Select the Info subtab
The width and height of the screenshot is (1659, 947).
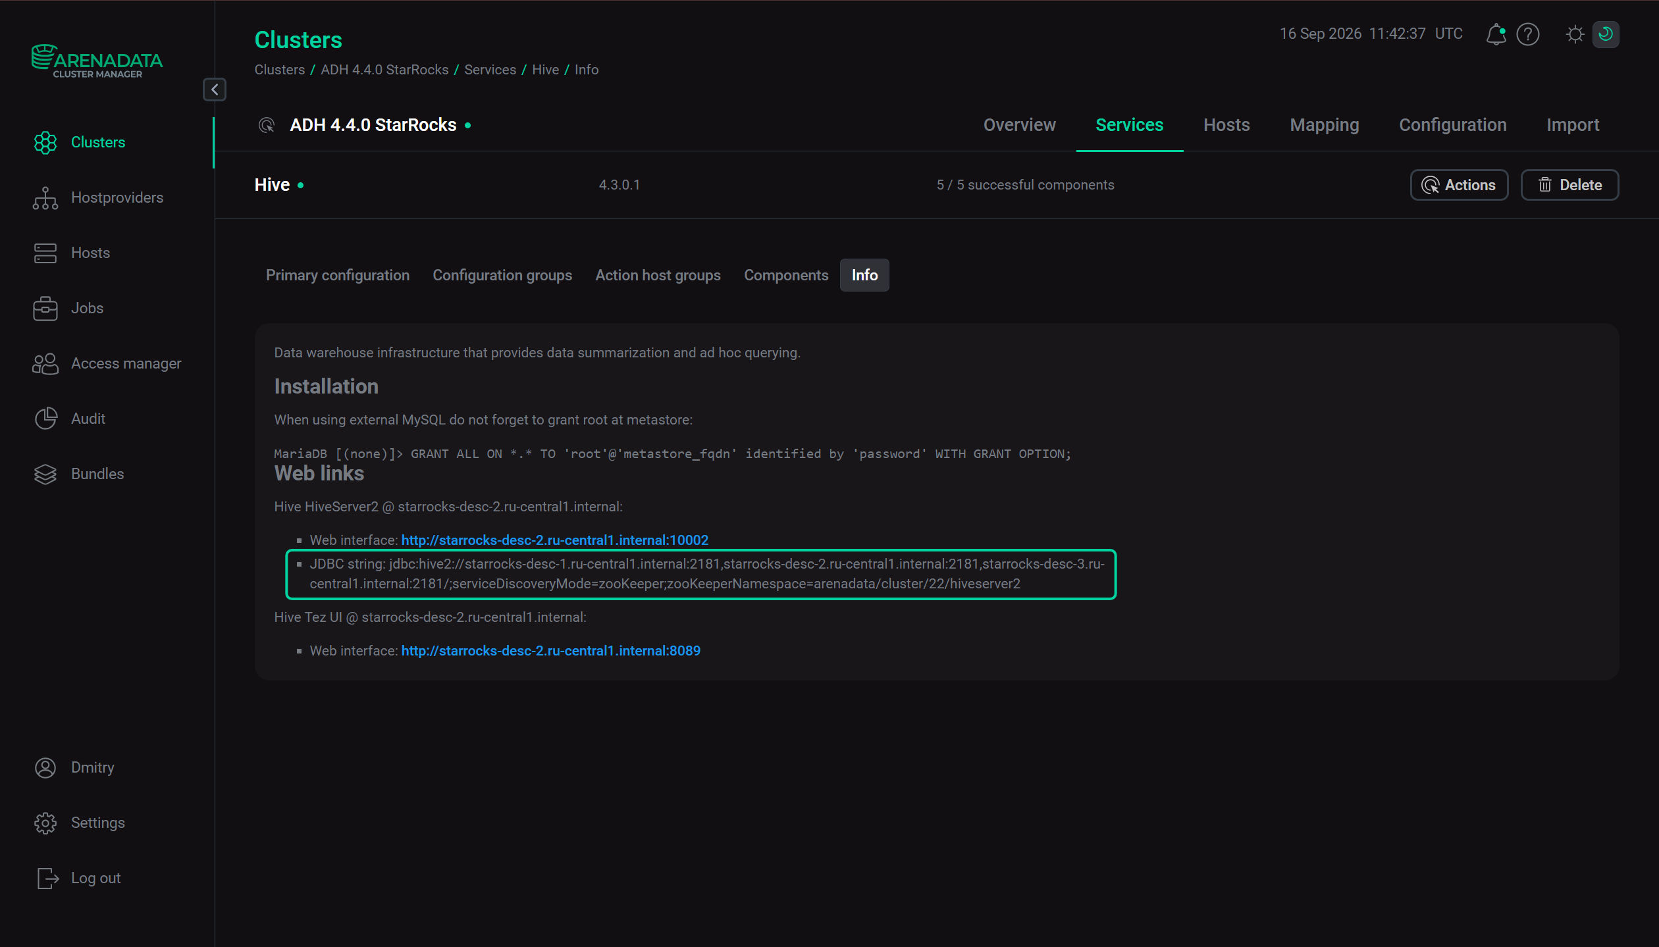(864, 275)
